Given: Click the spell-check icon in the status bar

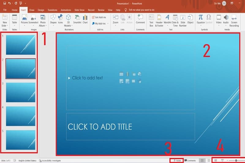Looking at the screenshot, I should pyautogui.click(x=15, y=160).
